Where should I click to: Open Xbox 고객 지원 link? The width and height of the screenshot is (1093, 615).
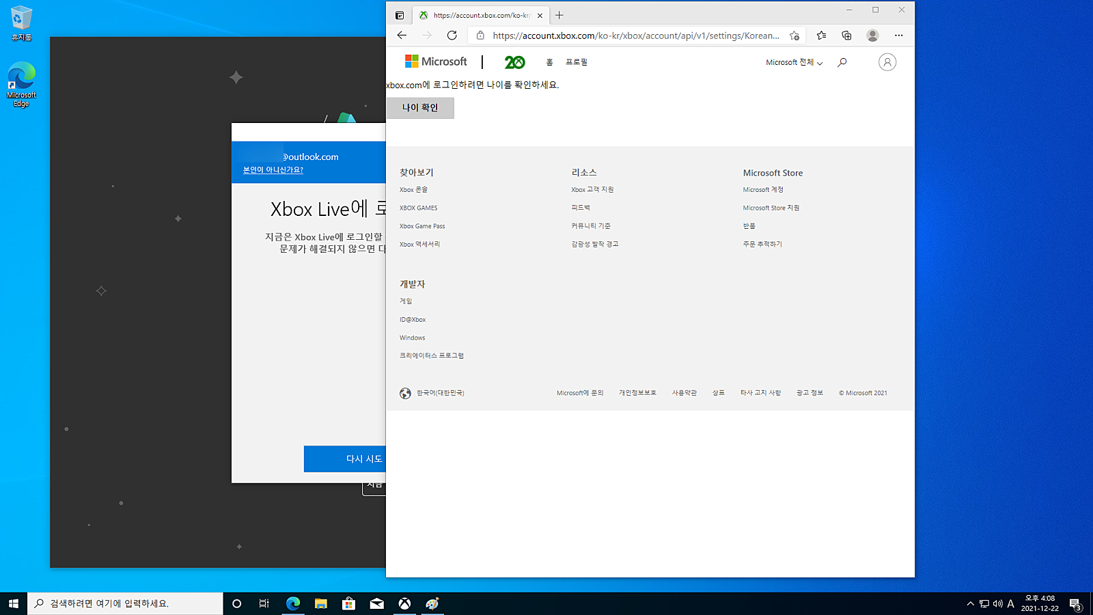(592, 190)
